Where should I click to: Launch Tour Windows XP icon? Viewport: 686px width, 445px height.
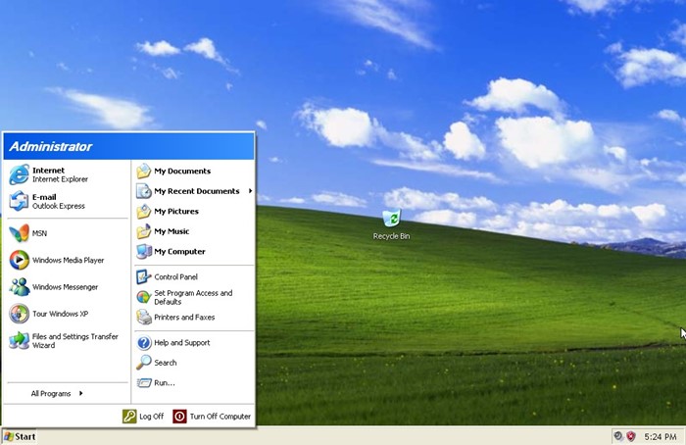click(20, 314)
